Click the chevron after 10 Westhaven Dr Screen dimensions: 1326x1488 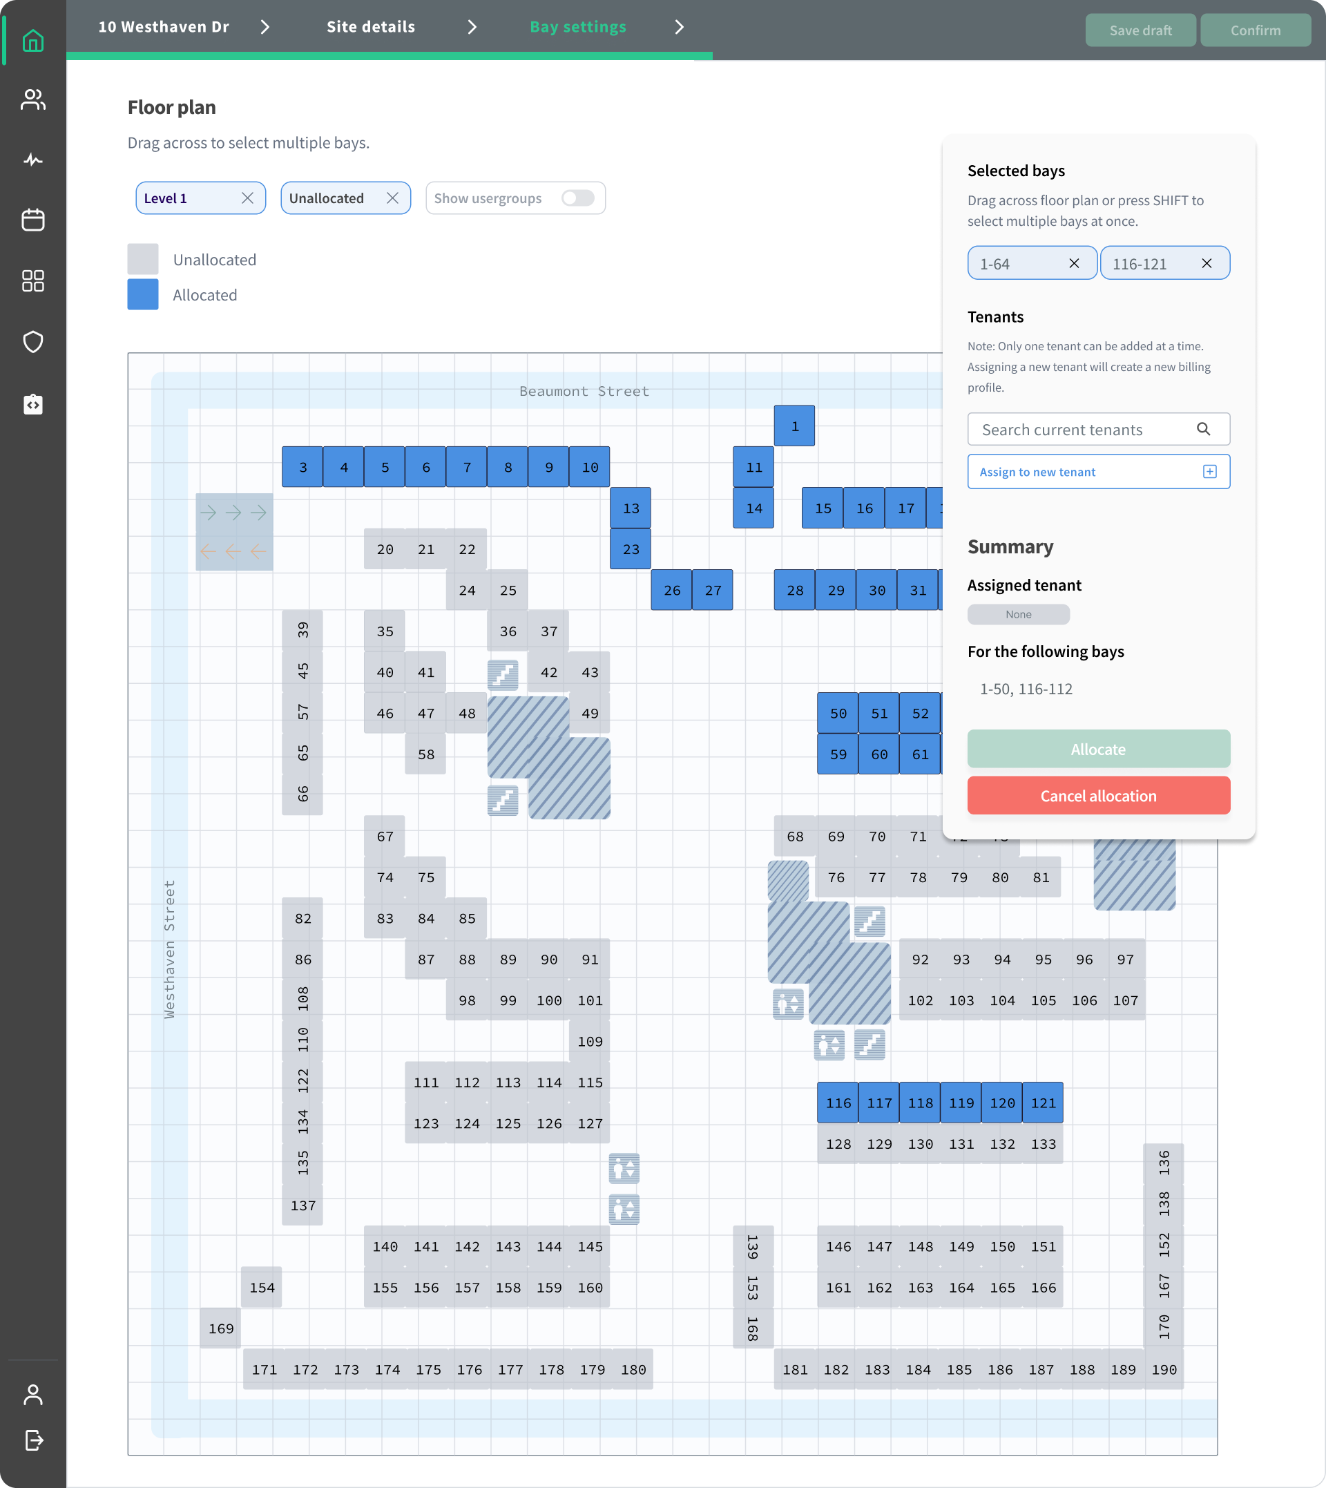(x=265, y=27)
